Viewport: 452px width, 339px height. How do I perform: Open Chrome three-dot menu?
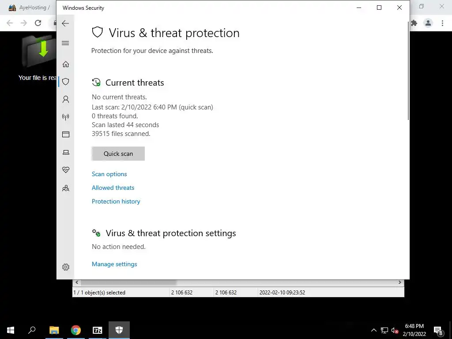pos(442,23)
